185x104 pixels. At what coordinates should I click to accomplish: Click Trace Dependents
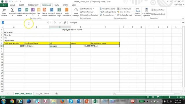coord(108,12)
